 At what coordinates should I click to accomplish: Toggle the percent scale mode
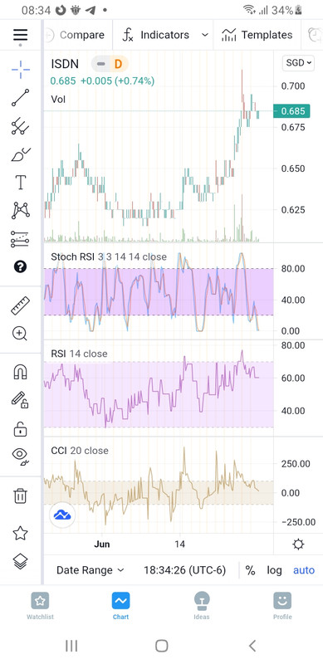(251, 570)
